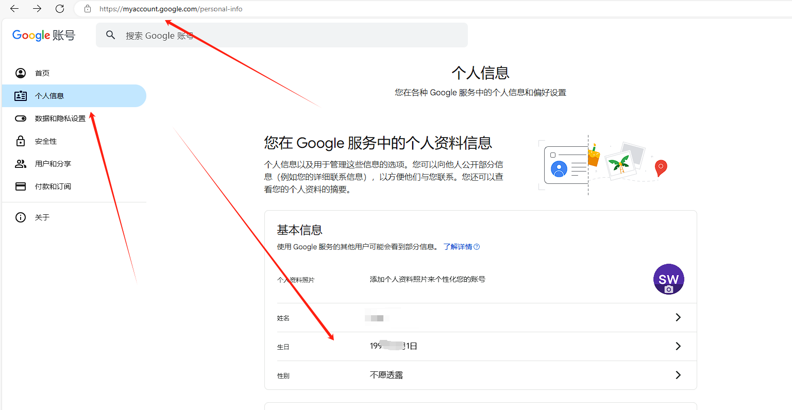The height and width of the screenshot is (410, 792).
Task: Click the site info lock icon in address bar
Action: coord(88,9)
